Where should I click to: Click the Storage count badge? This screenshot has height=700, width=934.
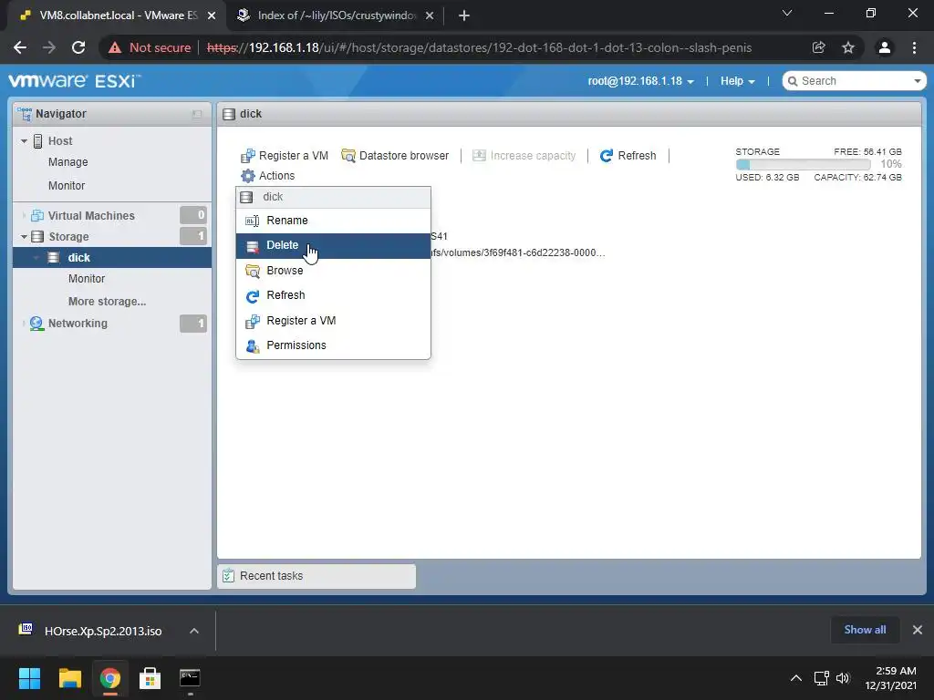coord(193,236)
